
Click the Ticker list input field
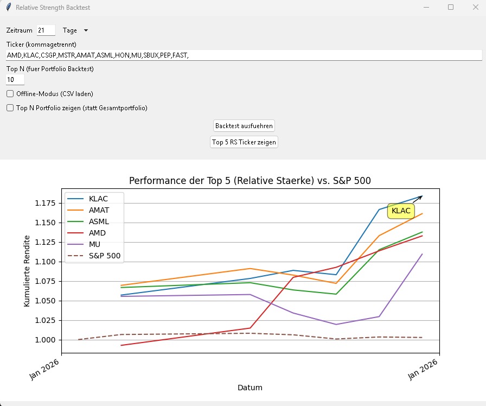pyautogui.click(x=244, y=55)
